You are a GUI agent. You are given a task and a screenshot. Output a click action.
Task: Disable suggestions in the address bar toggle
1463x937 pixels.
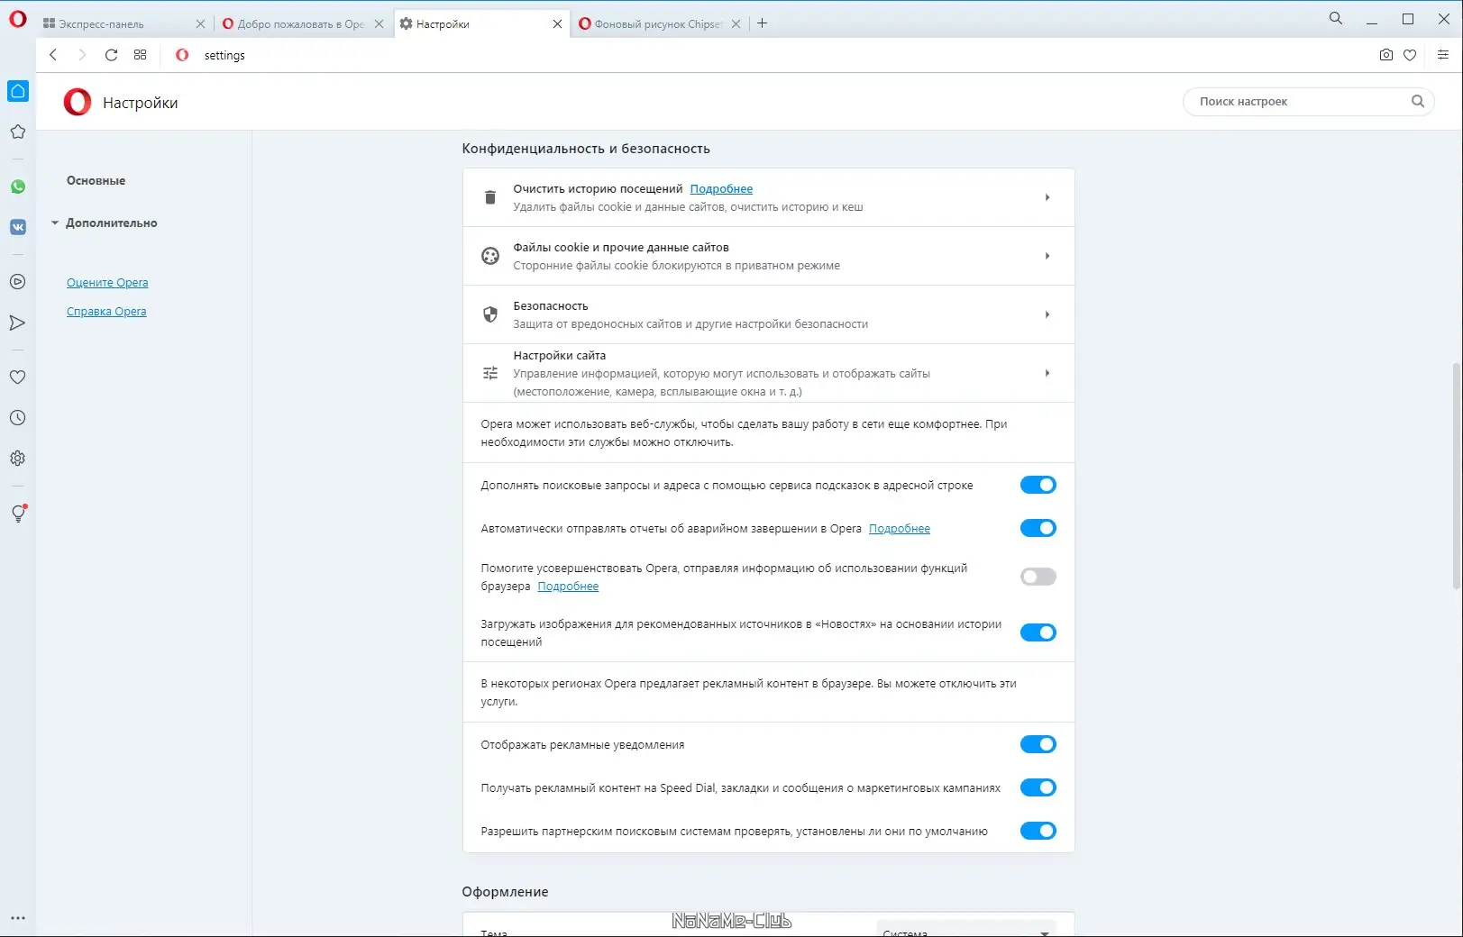point(1038,485)
